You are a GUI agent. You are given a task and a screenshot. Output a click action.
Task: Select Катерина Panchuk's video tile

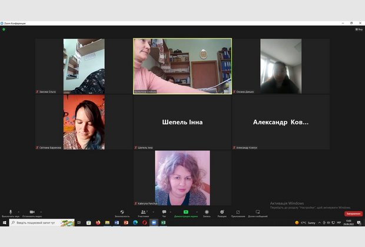[x=182, y=178]
